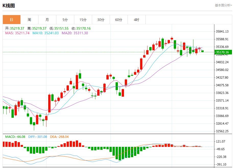
Task: Click the DIFF:-301.08 indicator label
Action: (x=38, y=137)
